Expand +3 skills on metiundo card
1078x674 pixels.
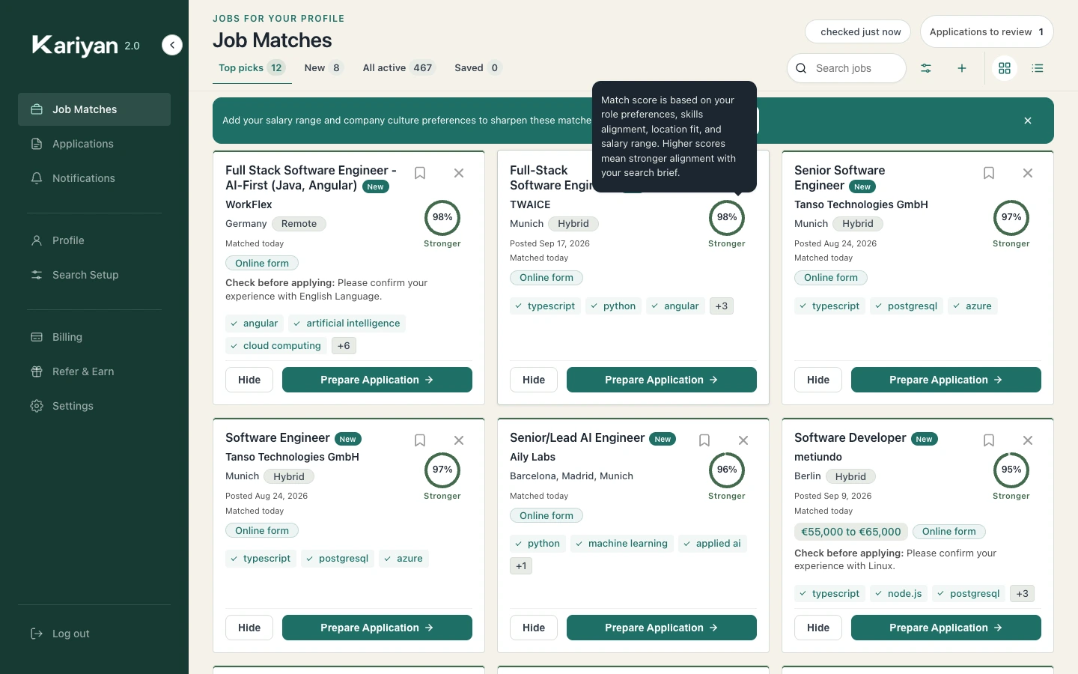tap(1023, 594)
